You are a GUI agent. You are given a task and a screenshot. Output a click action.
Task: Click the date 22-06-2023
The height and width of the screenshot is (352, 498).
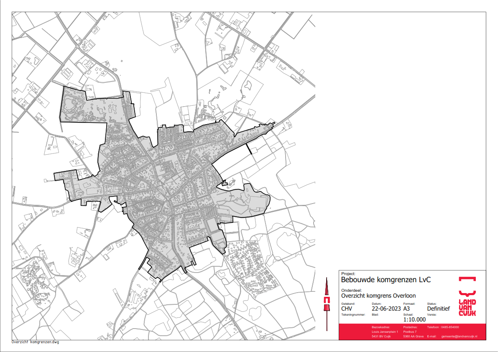(386, 309)
